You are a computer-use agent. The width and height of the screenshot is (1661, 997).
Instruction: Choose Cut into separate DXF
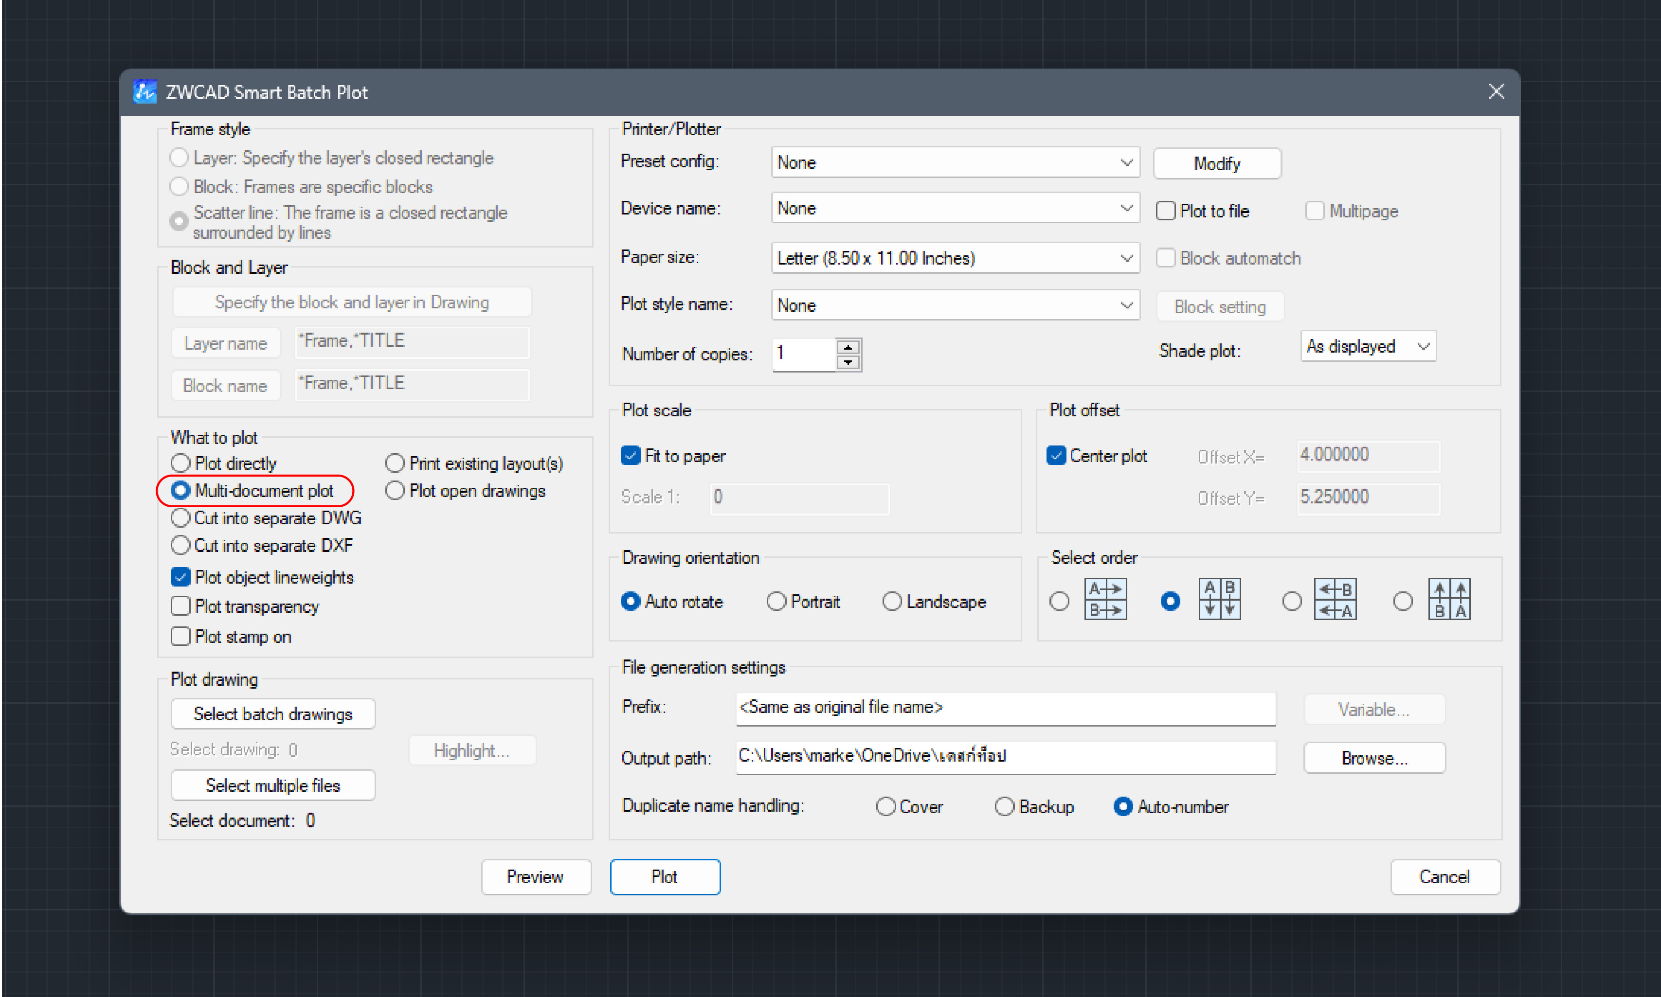(x=262, y=546)
